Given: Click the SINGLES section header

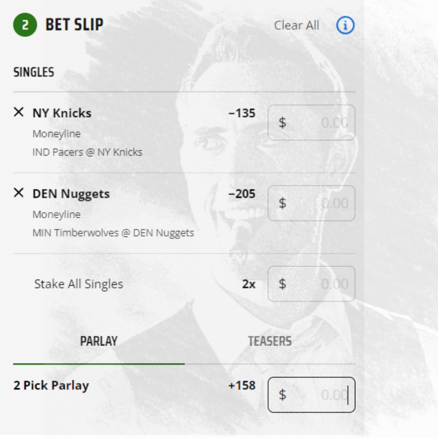Looking at the screenshot, I should (x=34, y=73).
